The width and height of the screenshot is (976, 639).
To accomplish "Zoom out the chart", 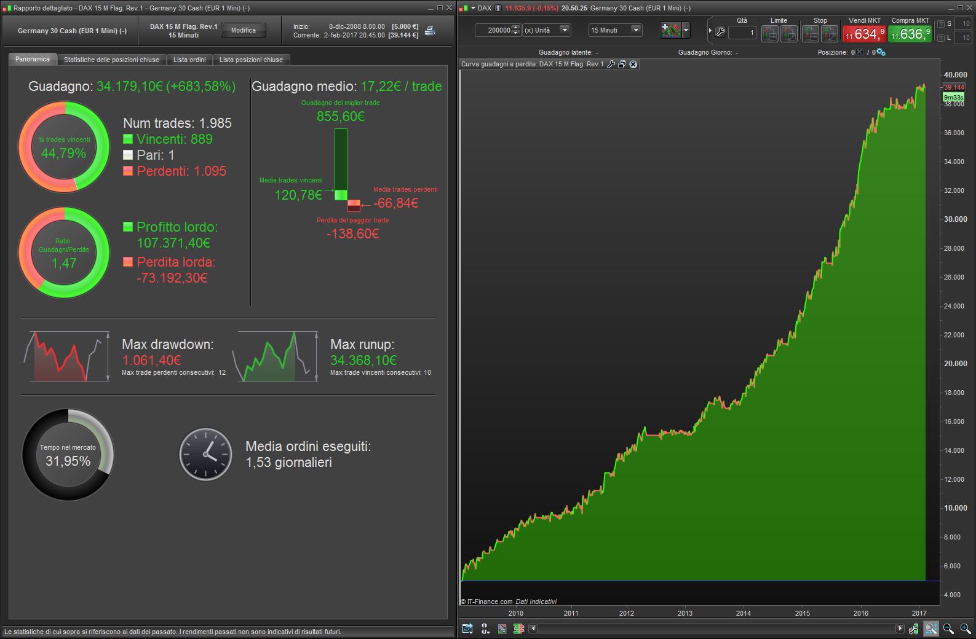I will 948,629.
